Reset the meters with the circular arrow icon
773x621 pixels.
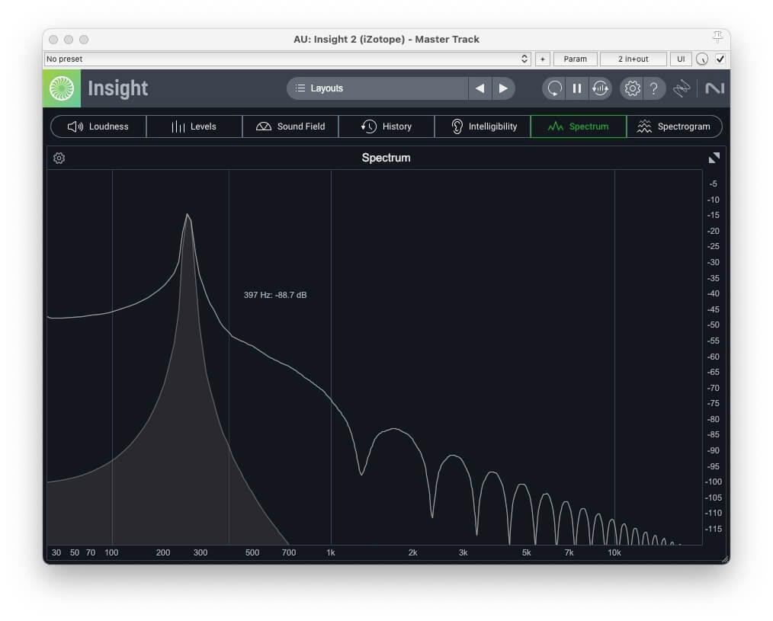point(555,88)
